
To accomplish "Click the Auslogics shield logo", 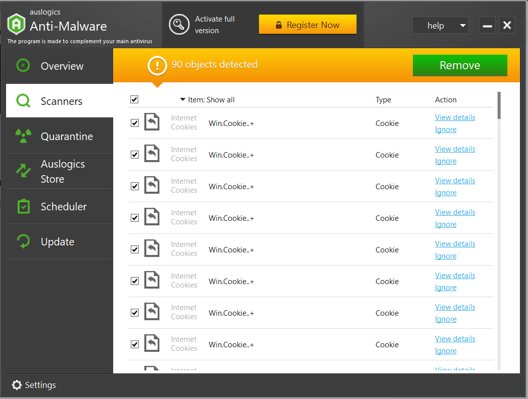I will tap(17, 24).
